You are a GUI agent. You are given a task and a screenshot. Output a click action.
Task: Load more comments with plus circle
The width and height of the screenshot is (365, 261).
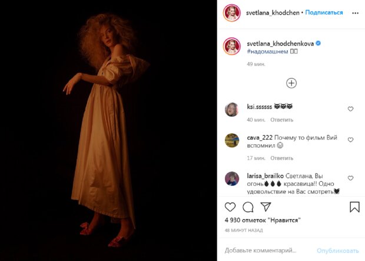coord(291,83)
